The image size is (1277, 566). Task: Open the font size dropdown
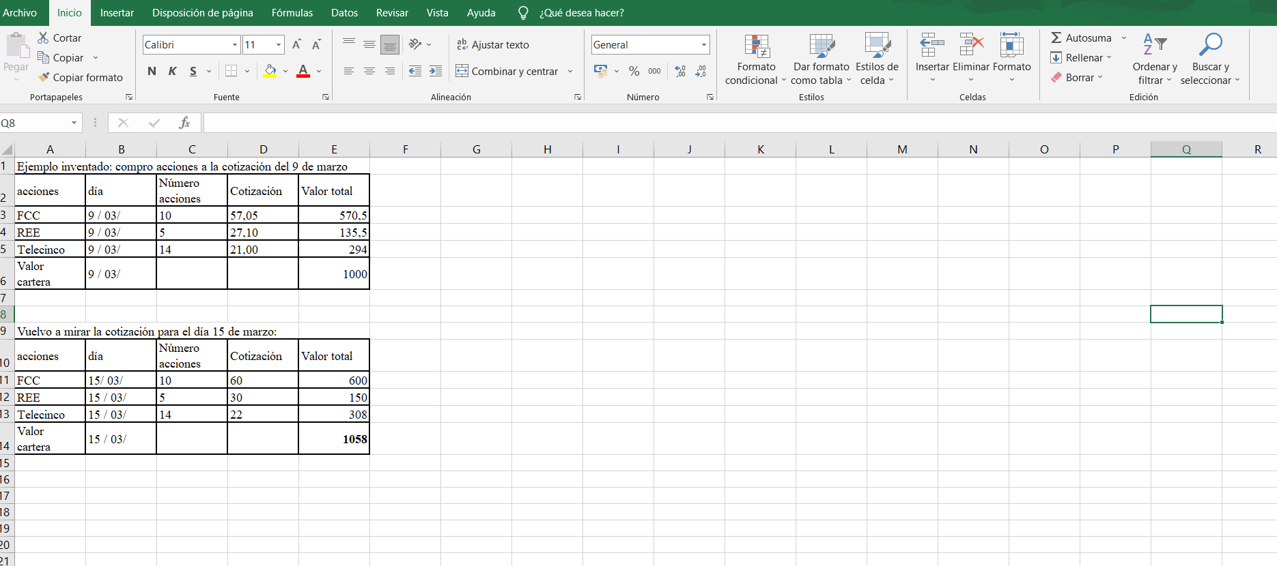coord(279,44)
